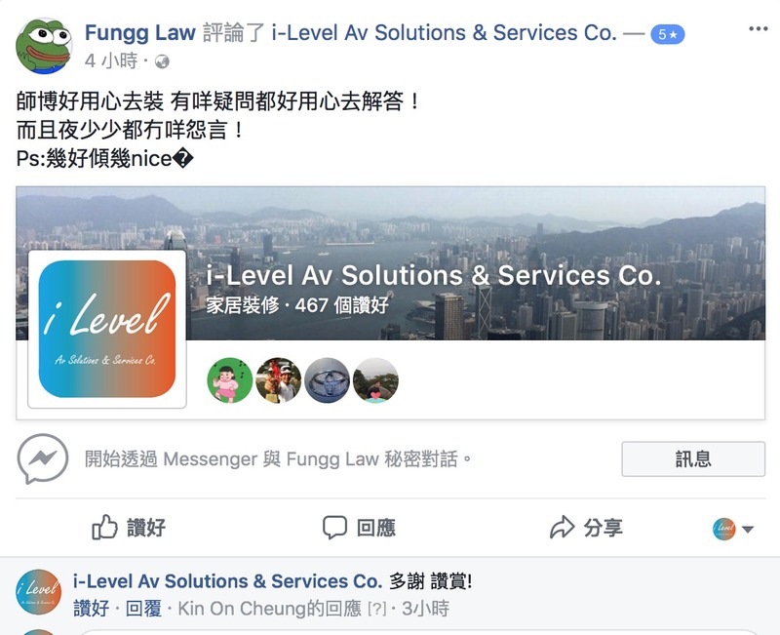Image resolution: width=780 pixels, height=635 pixels.
Task: Click the 回應 comment bubble icon
Action: pyautogui.click(x=334, y=528)
